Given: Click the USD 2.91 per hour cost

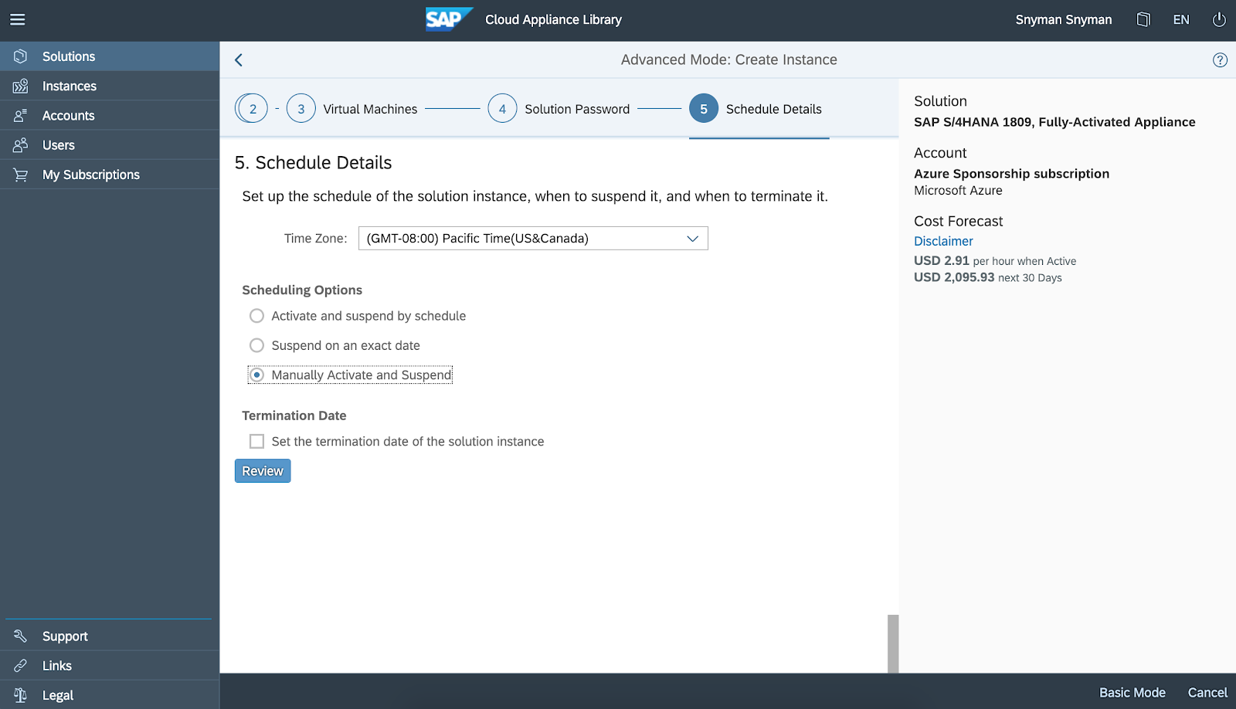Looking at the screenshot, I should [995, 261].
